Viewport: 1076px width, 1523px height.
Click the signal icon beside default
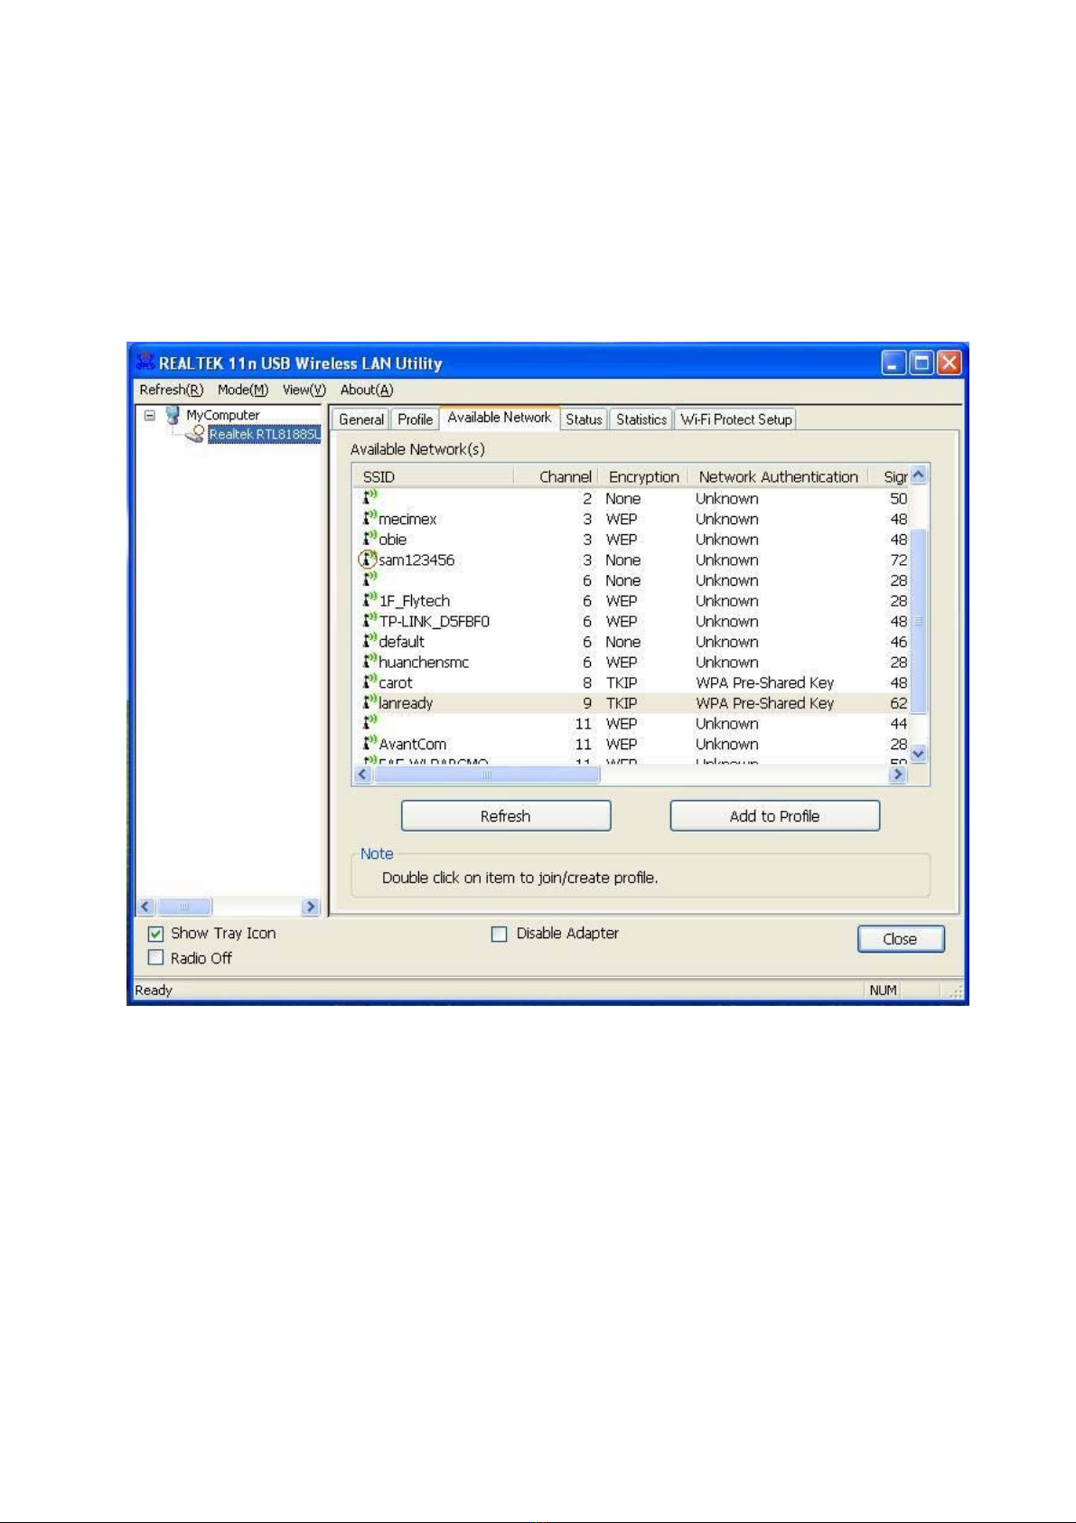tap(370, 641)
